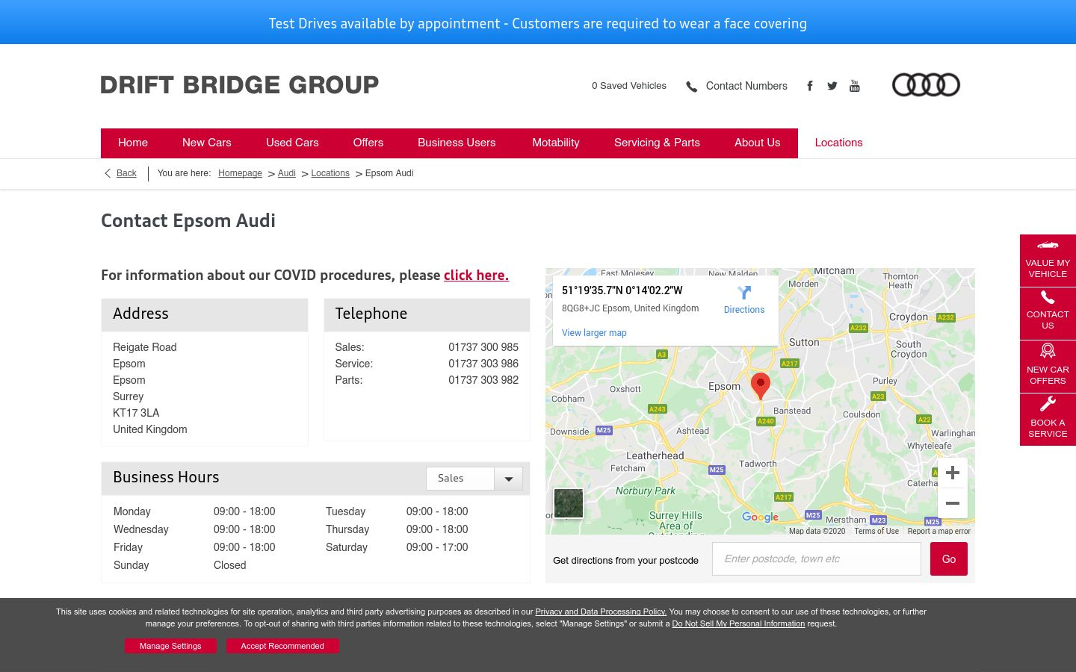The height and width of the screenshot is (672, 1076).
Task: Accept Recommended cookie settings
Action: (282, 646)
